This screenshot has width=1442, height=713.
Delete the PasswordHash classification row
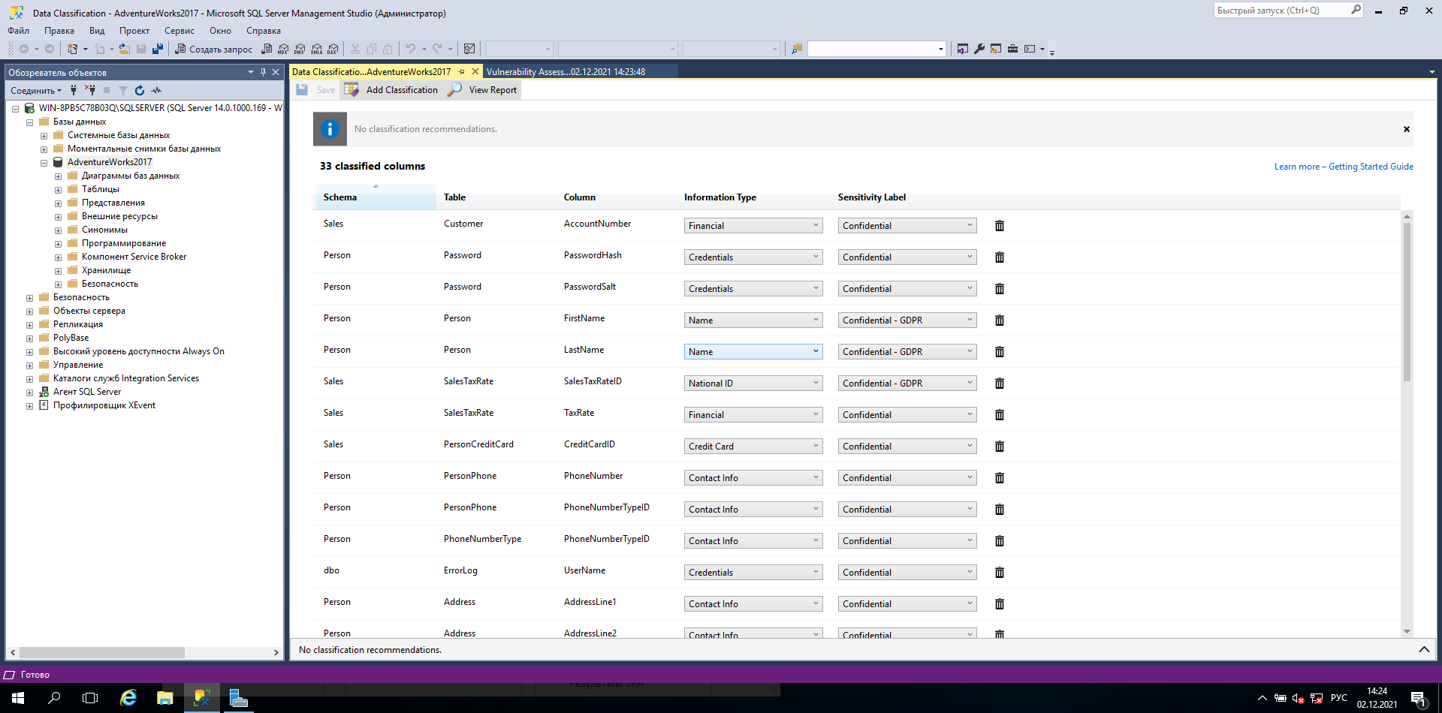click(1000, 257)
